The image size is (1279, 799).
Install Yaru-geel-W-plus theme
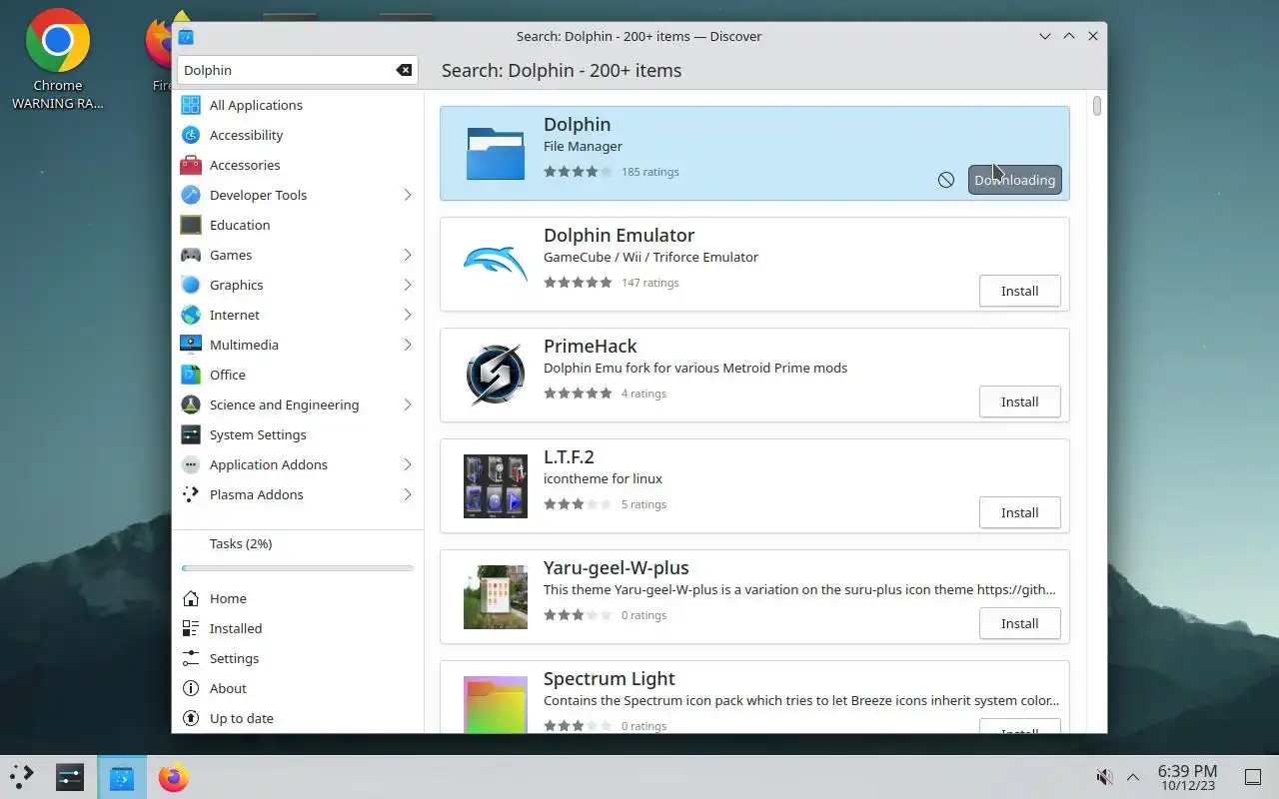pyautogui.click(x=1019, y=623)
